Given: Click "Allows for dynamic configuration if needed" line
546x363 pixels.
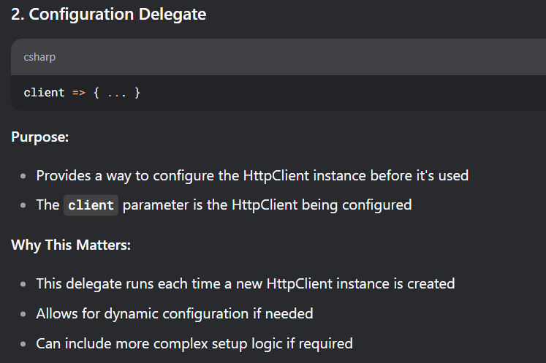Looking at the screenshot, I should click(175, 314).
